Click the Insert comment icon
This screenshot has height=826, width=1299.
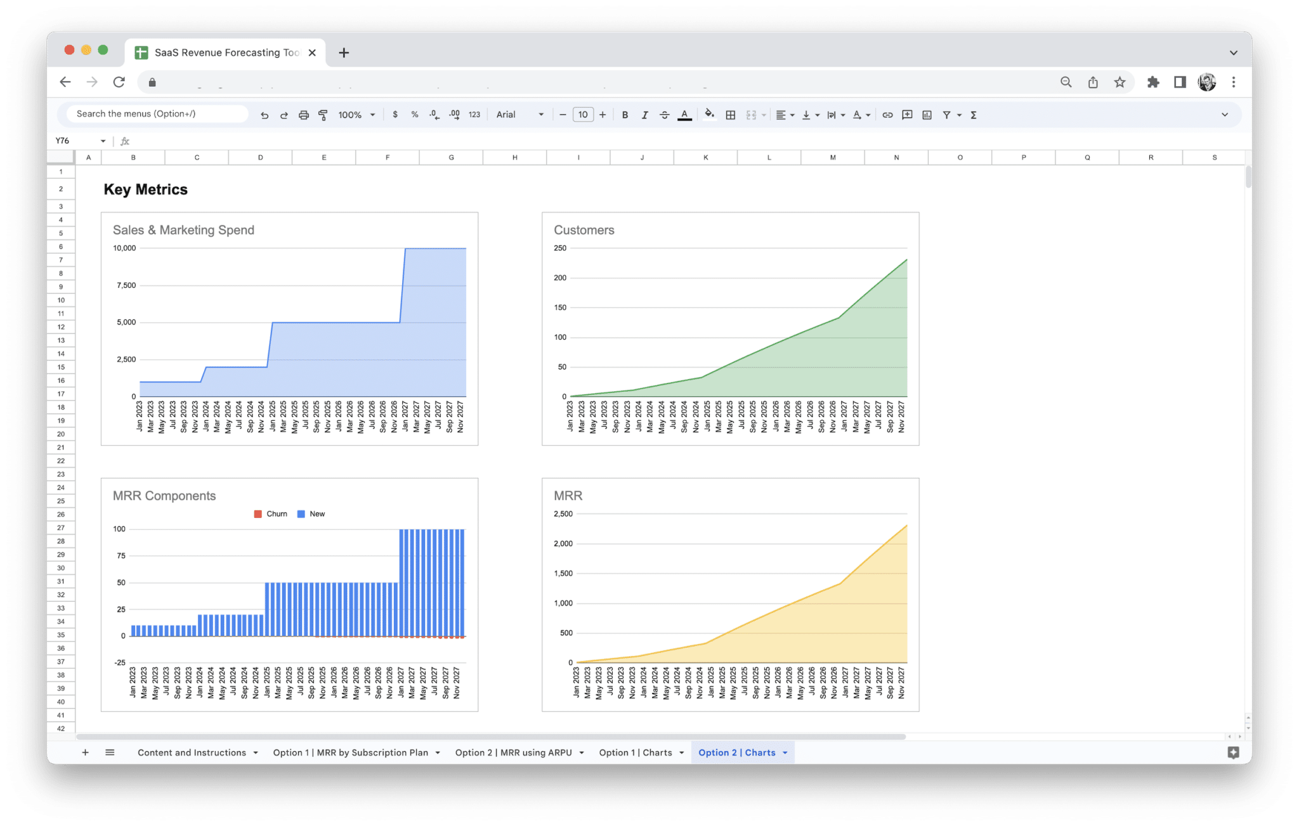click(x=906, y=115)
